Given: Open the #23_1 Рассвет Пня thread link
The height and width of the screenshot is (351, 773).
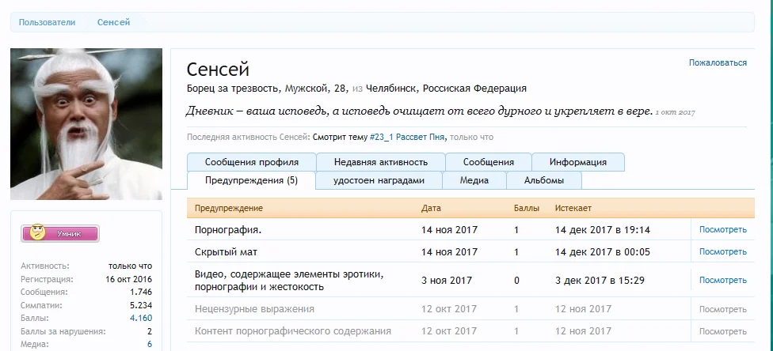Looking at the screenshot, I should click(x=406, y=137).
